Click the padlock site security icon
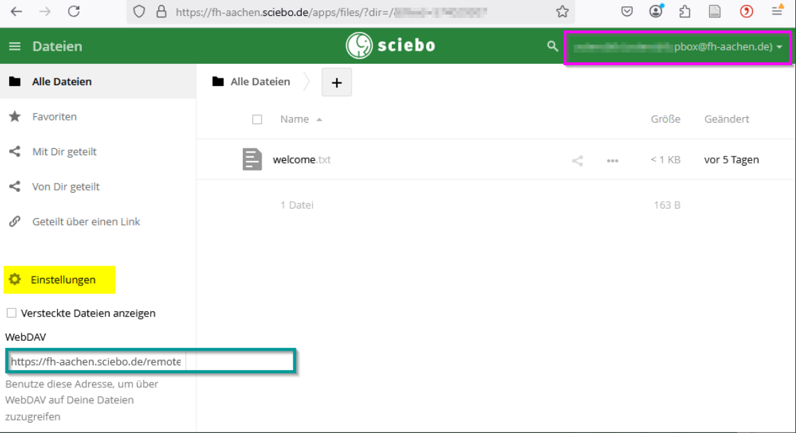 (x=162, y=11)
